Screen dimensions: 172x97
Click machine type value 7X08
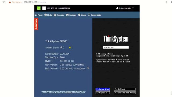tap(62, 57)
